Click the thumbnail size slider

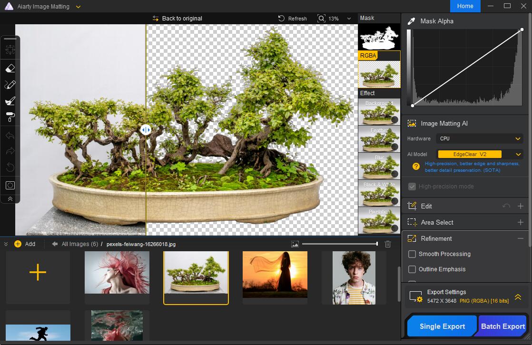tap(339, 244)
